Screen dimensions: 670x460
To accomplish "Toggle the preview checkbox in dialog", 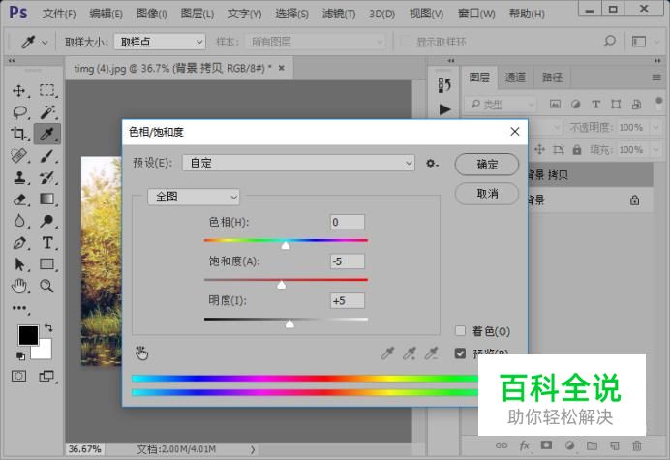I will pyautogui.click(x=460, y=353).
